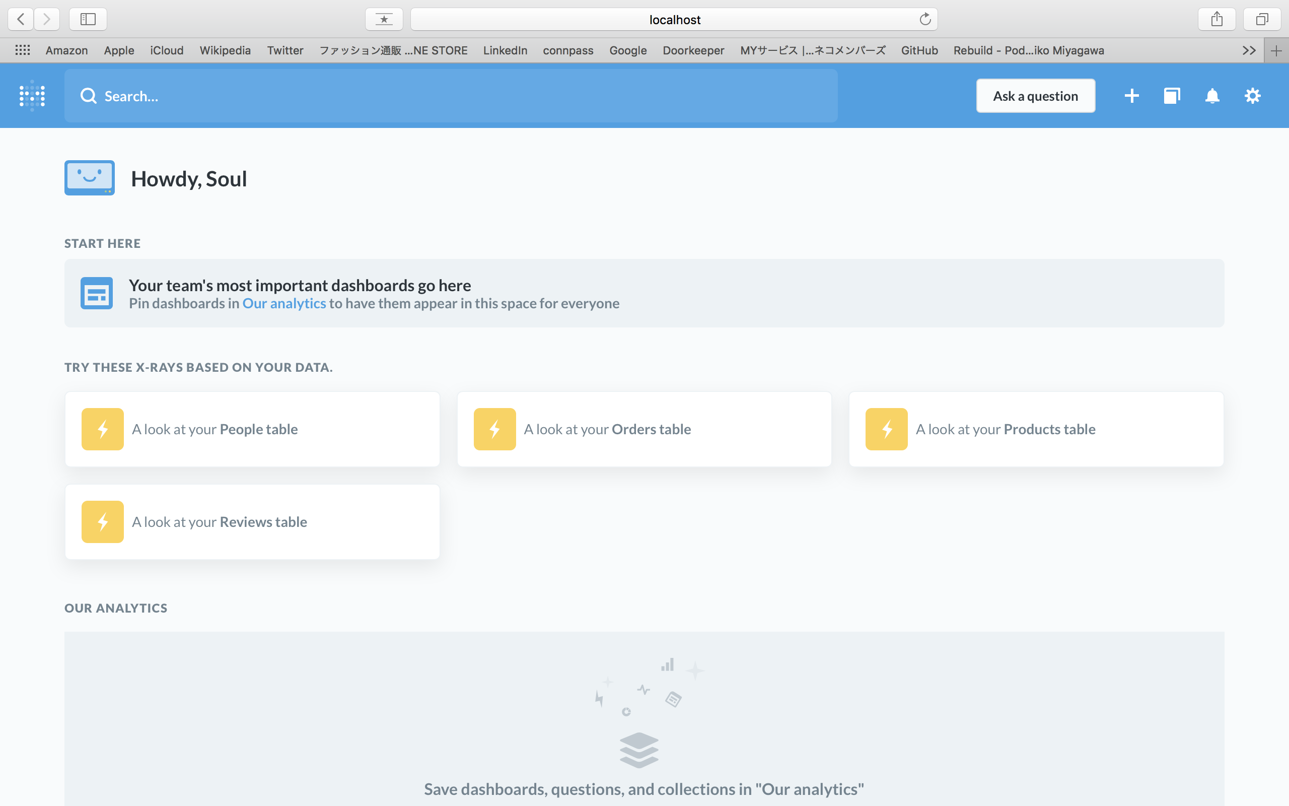
Task: Open the Reviews table X-ray
Action: (x=252, y=522)
